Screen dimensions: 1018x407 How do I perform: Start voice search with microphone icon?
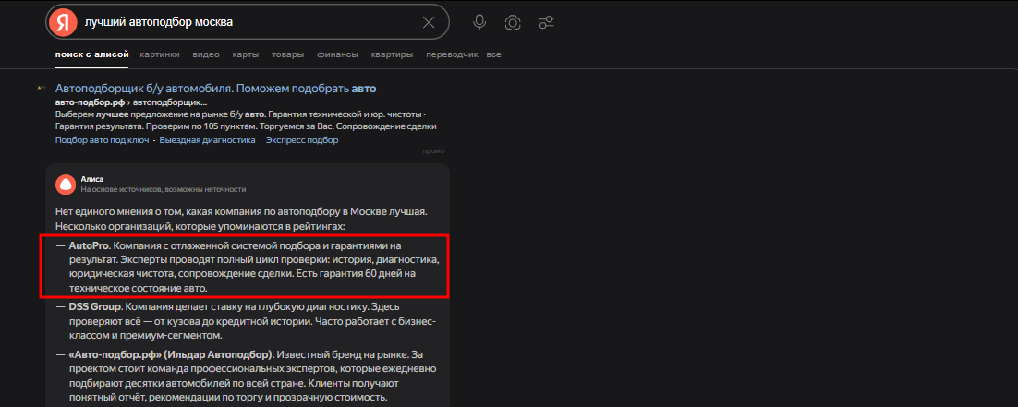click(479, 22)
